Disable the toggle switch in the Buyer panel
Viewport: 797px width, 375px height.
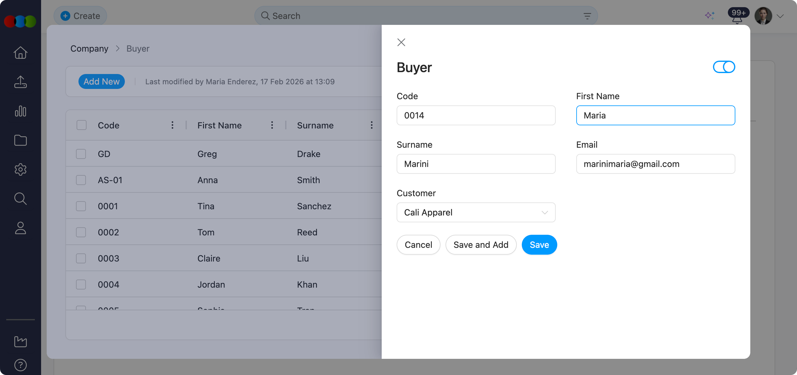coord(724,67)
